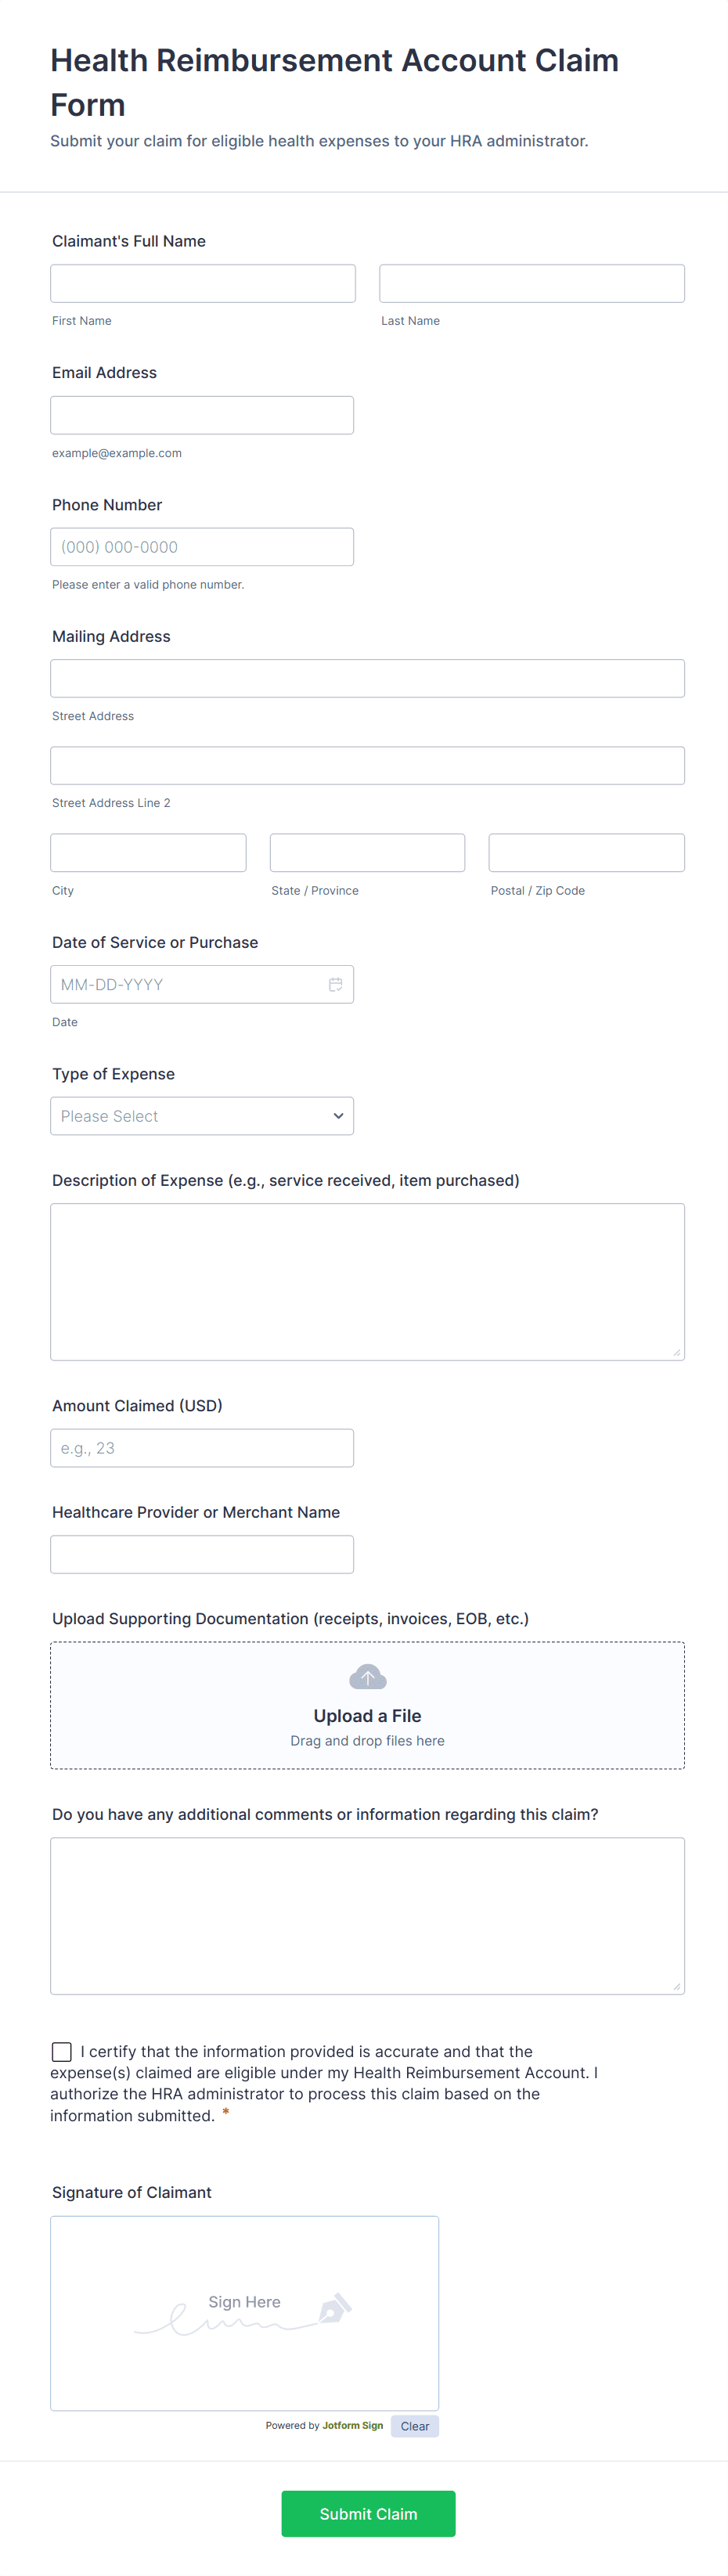Click the Phone Number input
The image size is (728, 2576).
[202, 547]
